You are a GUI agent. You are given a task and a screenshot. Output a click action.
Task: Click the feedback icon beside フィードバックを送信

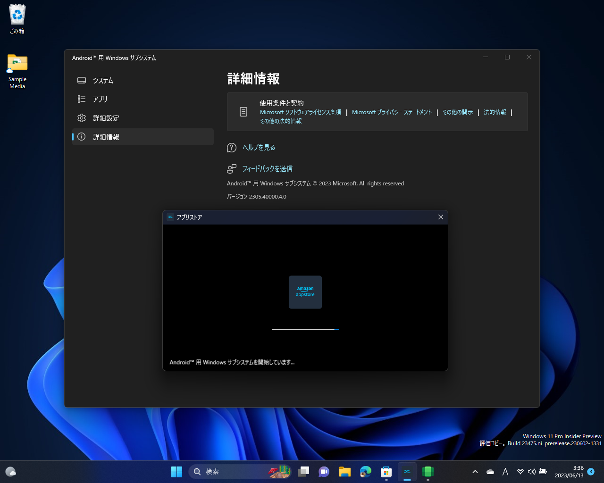[231, 168]
